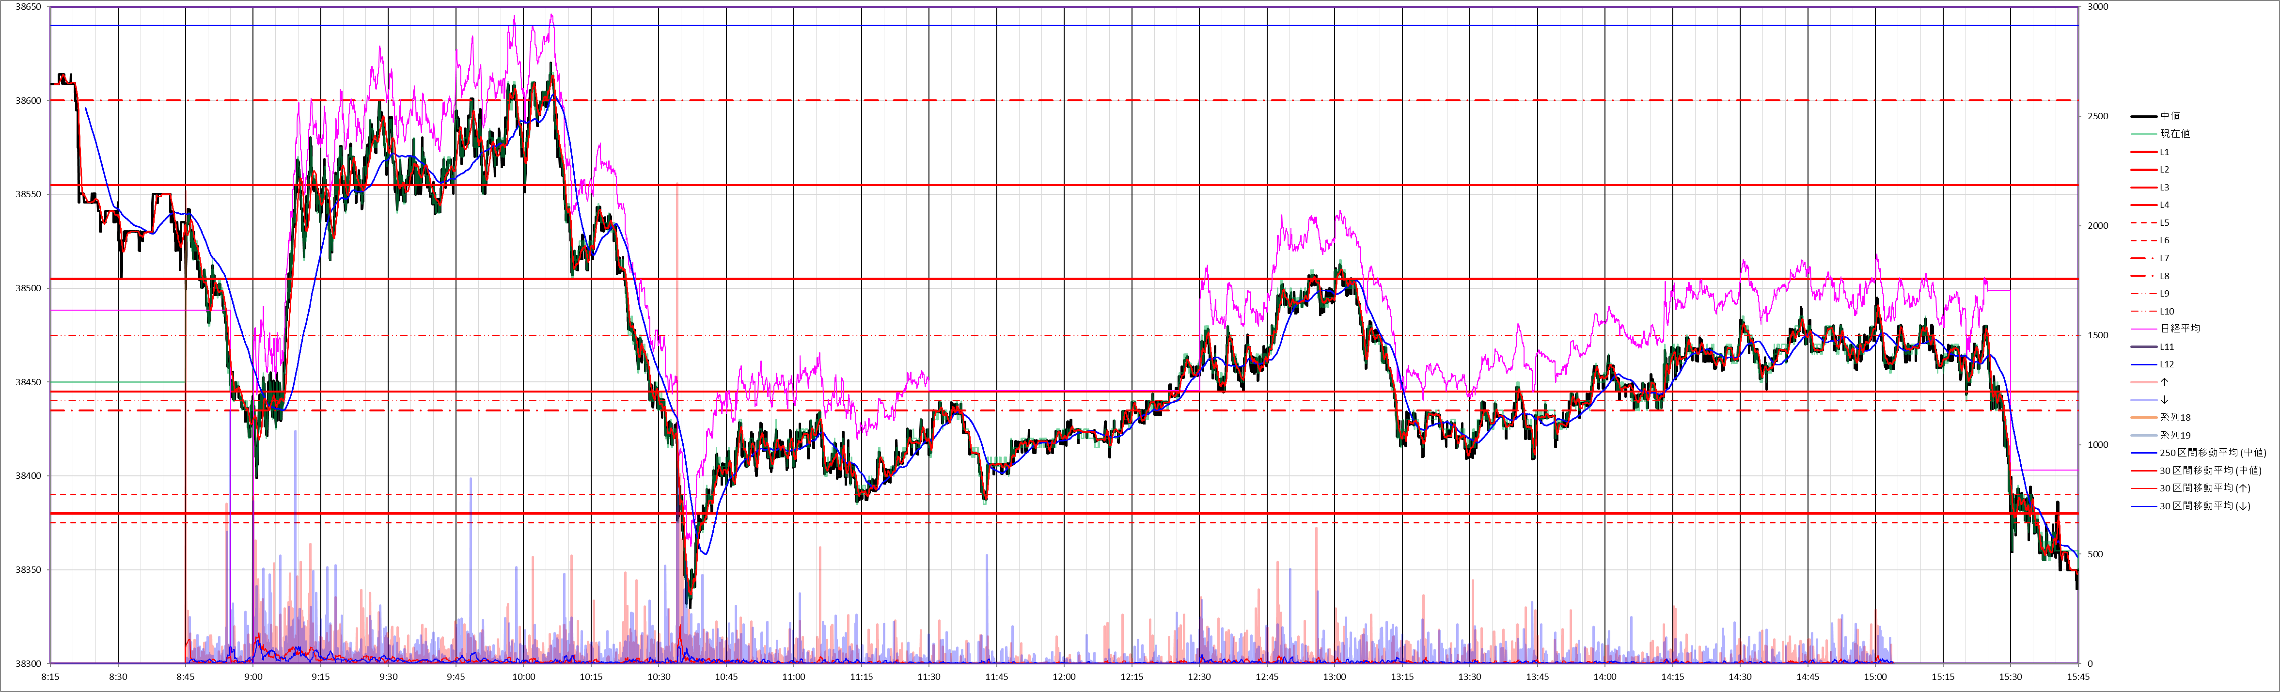This screenshot has width=2280, height=692.
Task: Click the 11:30 time axis label
Action: (x=929, y=677)
